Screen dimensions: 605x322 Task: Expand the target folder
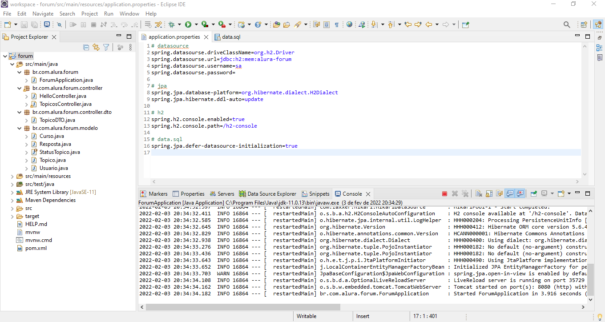coord(12,216)
